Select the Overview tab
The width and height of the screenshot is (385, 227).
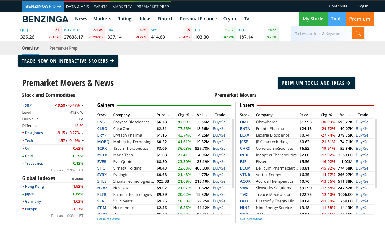point(30,48)
